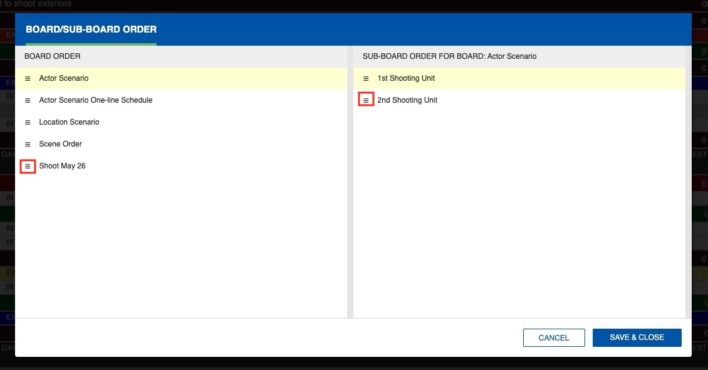Image resolution: width=708 pixels, height=370 pixels.
Task: Click the Shoot May 26 drag handle
Action: [x=28, y=167]
